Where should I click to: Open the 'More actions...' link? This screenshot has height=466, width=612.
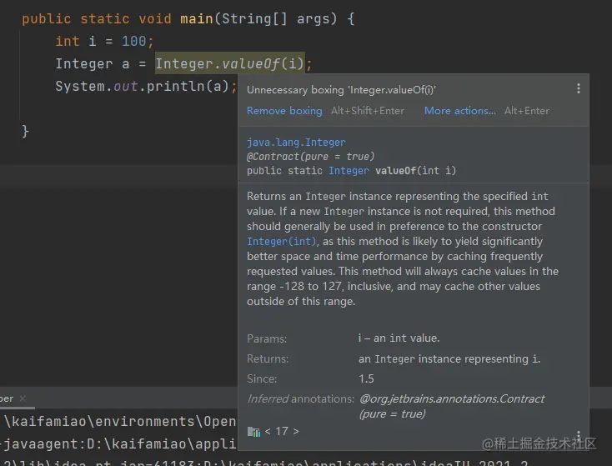click(460, 111)
